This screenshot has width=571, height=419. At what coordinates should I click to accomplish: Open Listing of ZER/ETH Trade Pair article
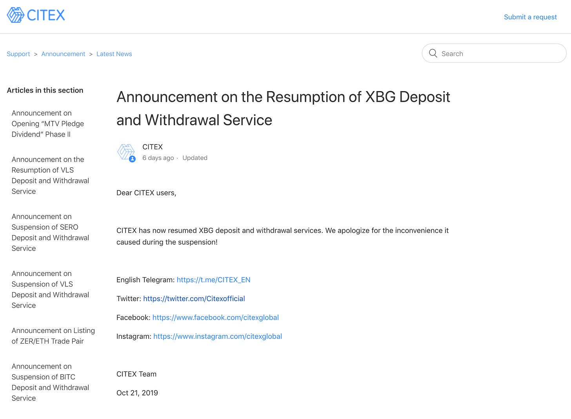point(53,336)
